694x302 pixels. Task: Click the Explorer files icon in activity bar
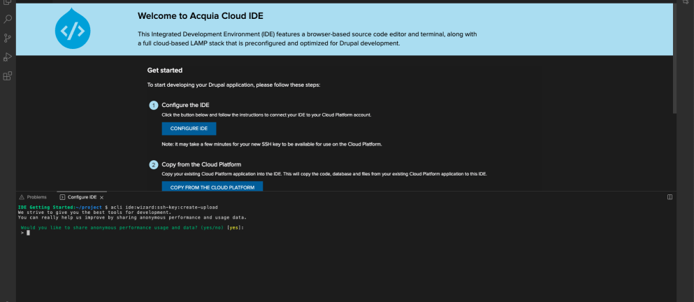8,2
